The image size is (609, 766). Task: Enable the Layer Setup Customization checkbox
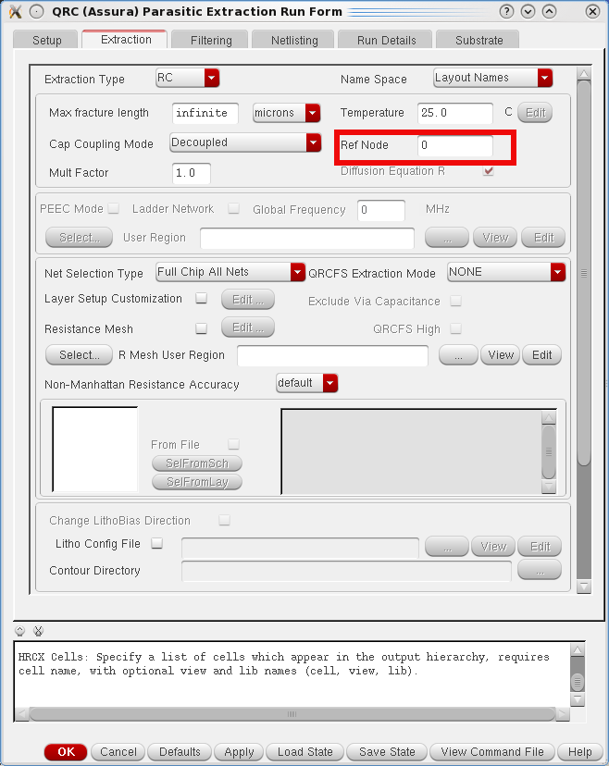pos(201,299)
